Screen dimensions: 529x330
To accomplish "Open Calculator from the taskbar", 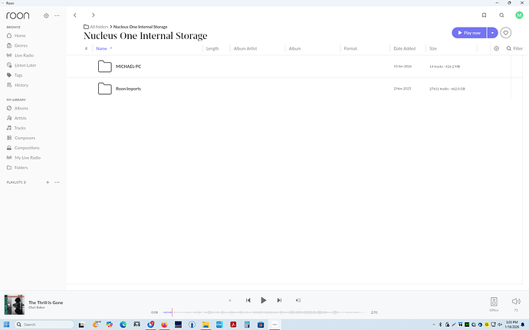I will (x=247, y=325).
